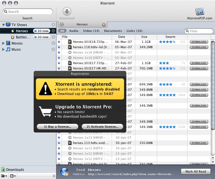Viewport: 215px width, 179px height.
Task: Click the TV feed icon on Heroes tab
Action: pos(104,24)
